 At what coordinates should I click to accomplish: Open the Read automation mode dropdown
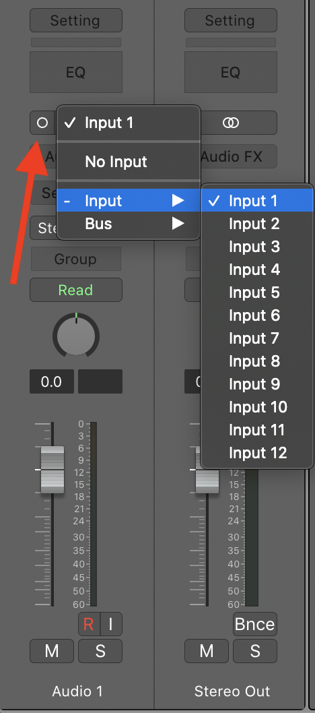click(x=76, y=290)
